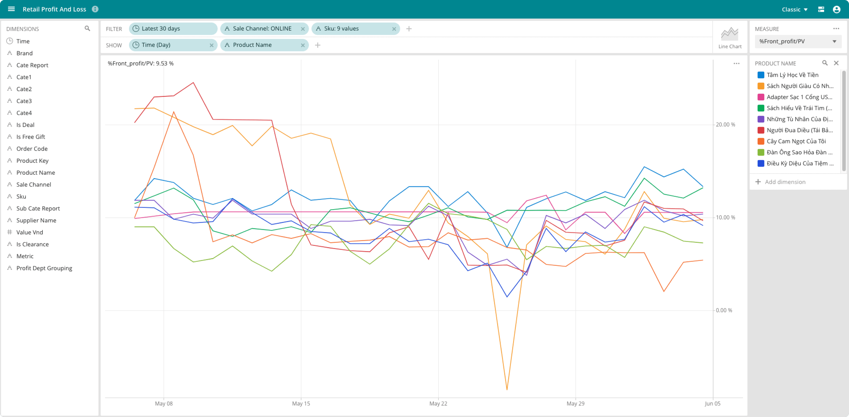Open the Classic view dropdown

[x=794, y=9]
